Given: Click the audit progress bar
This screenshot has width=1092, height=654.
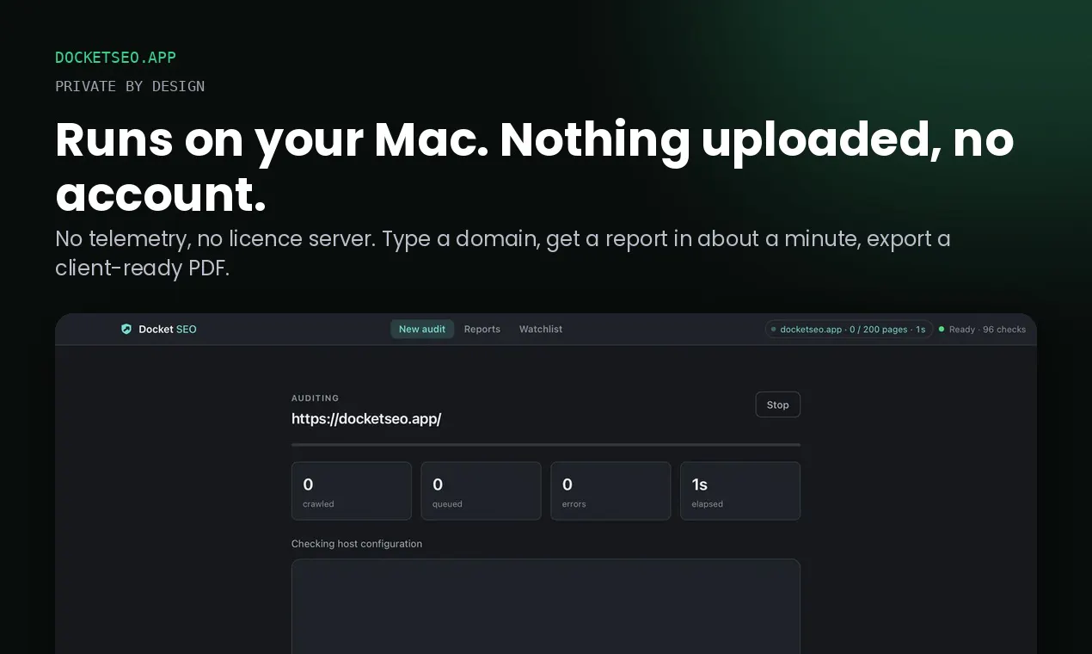Looking at the screenshot, I should (x=546, y=445).
